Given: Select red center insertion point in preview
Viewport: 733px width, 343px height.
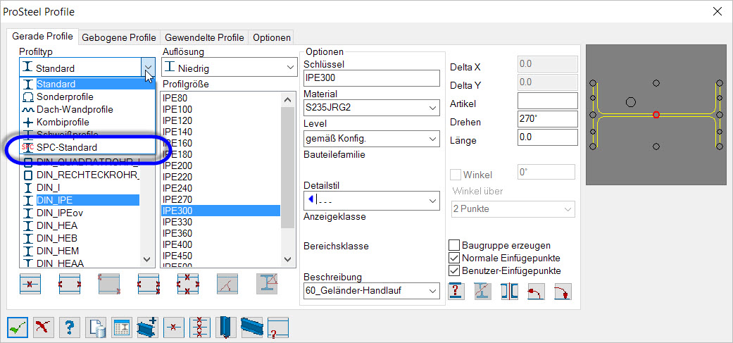Looking at the screenshot, I should tap(656, 115).
